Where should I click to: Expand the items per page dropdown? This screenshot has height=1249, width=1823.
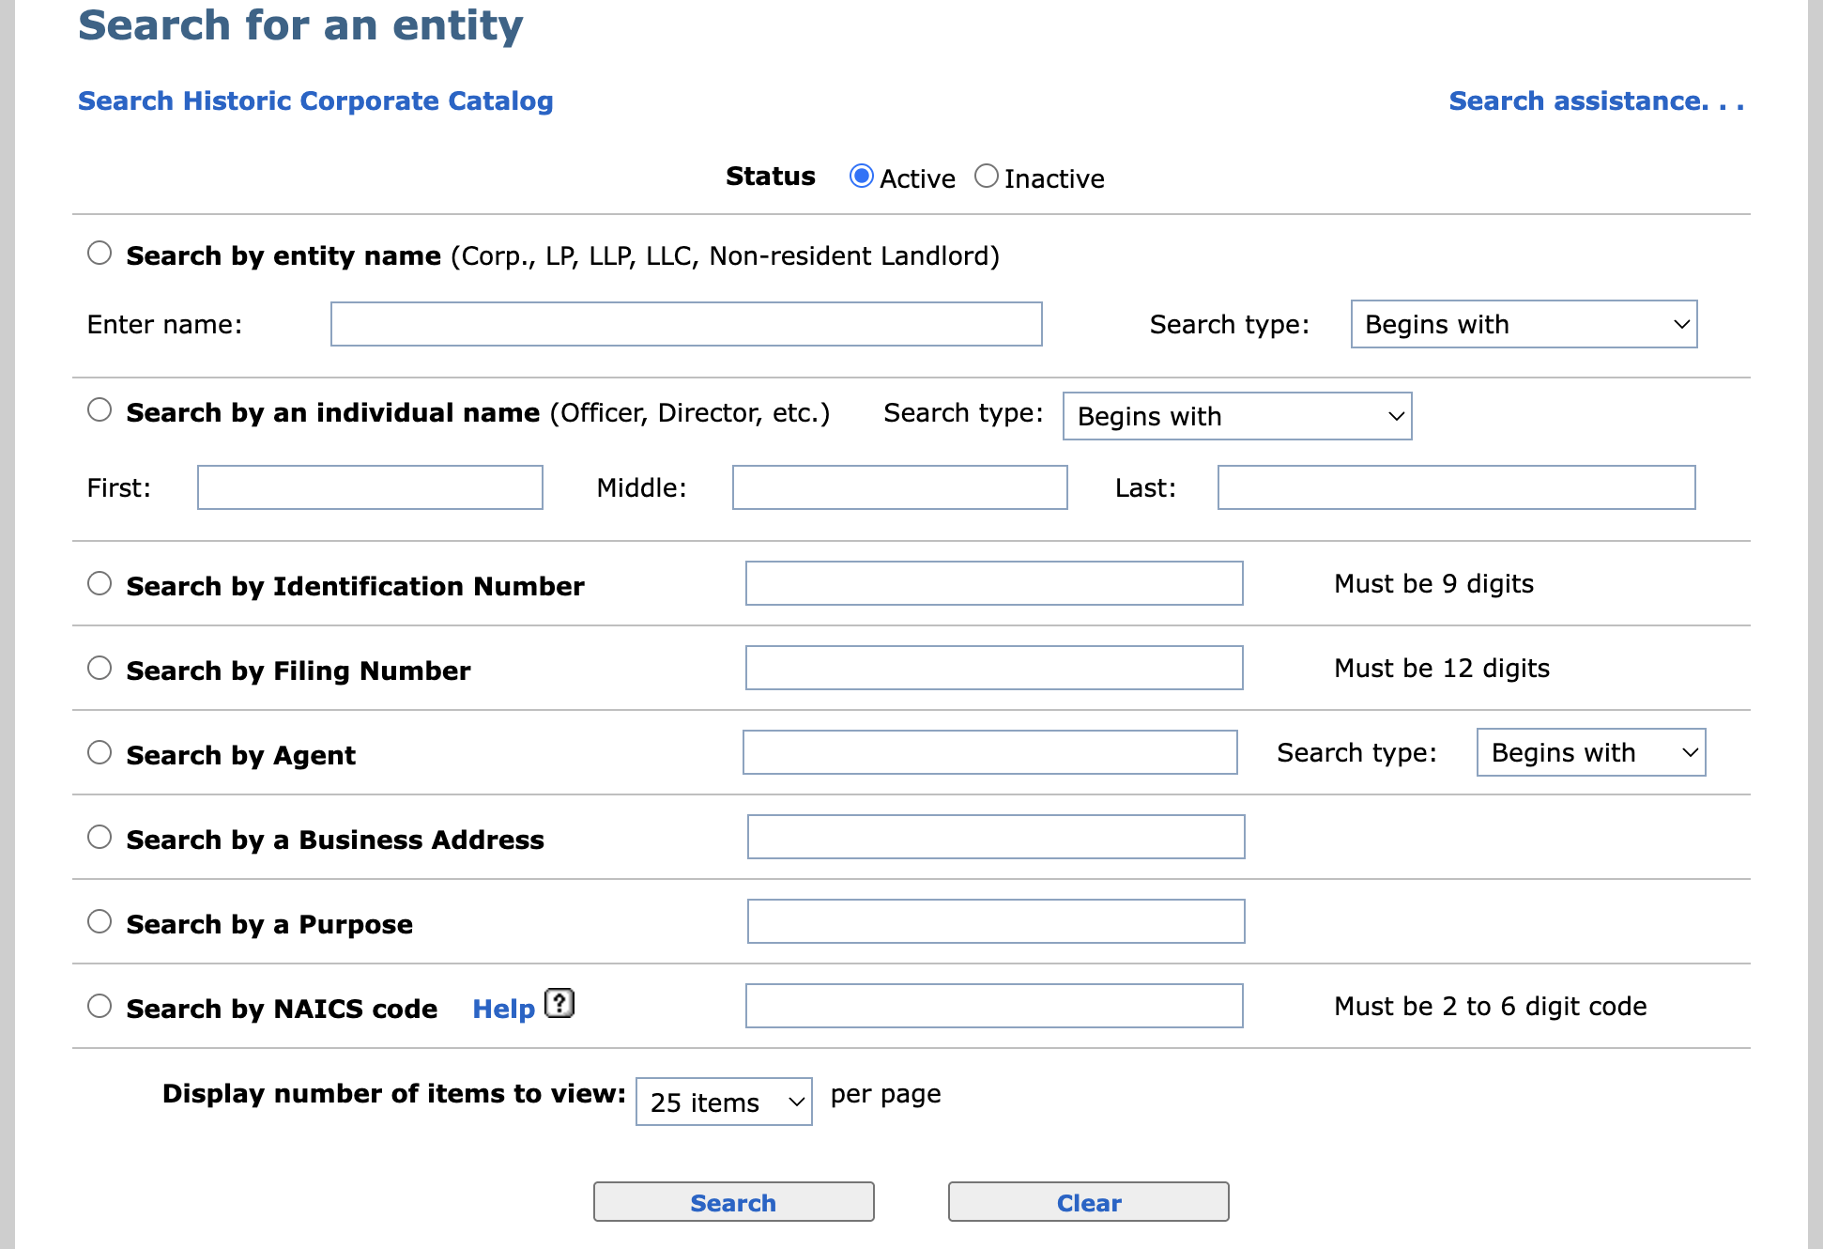[723, 1103]
